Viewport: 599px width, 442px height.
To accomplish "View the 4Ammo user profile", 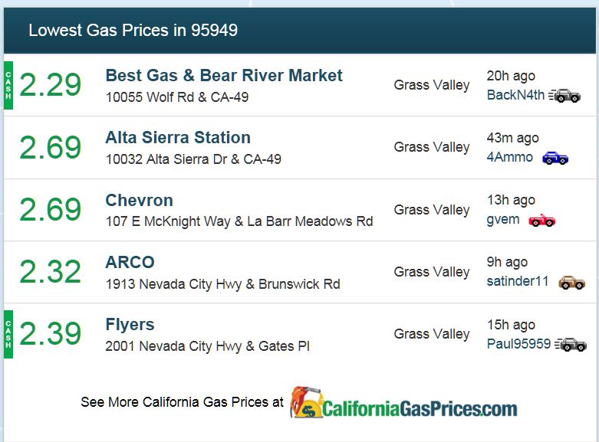I will [509, 157].
